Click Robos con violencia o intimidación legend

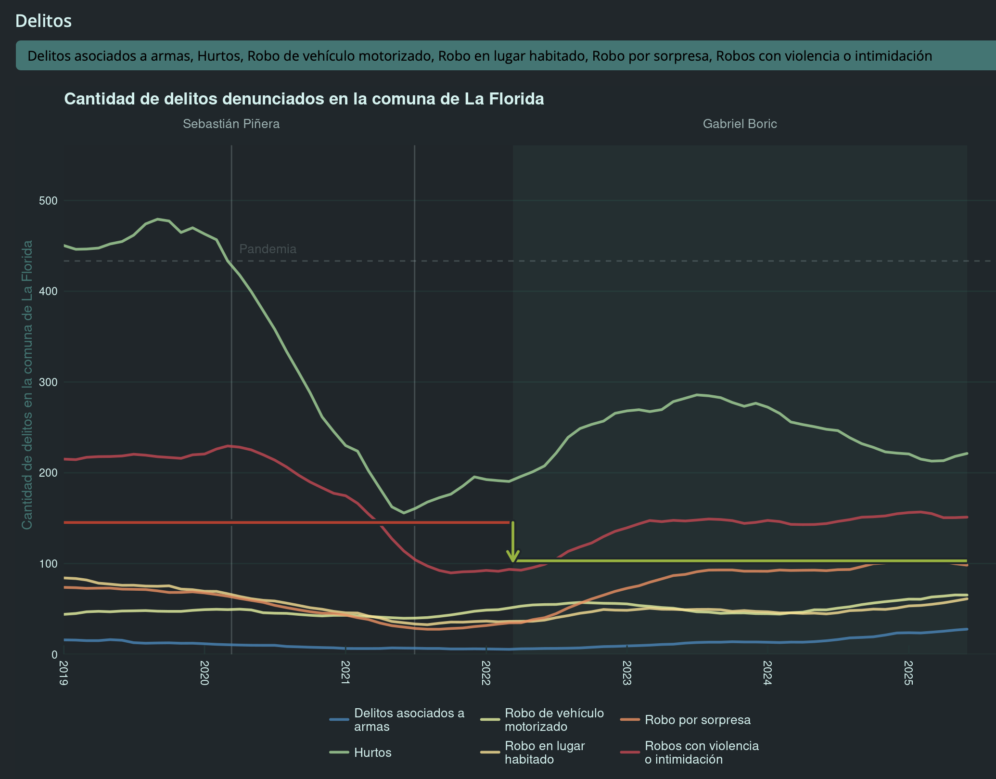701,753
